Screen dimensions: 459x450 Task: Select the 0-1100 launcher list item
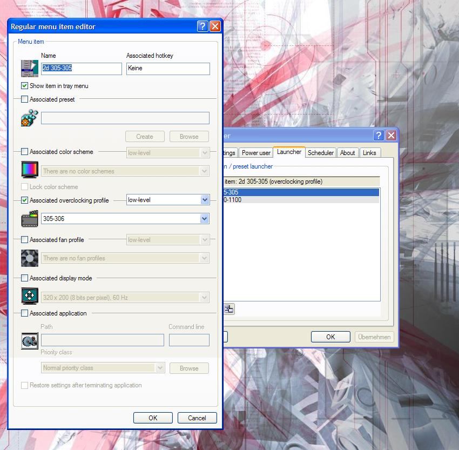pos(301,200)
